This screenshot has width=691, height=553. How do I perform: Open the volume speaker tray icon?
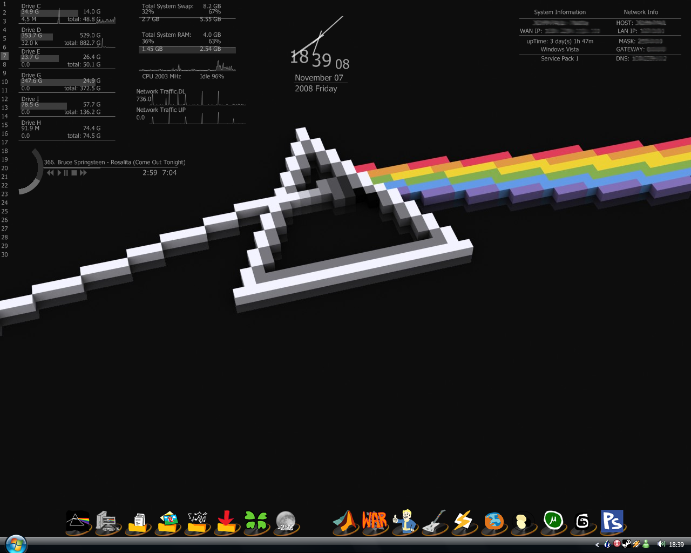(661, 544)
